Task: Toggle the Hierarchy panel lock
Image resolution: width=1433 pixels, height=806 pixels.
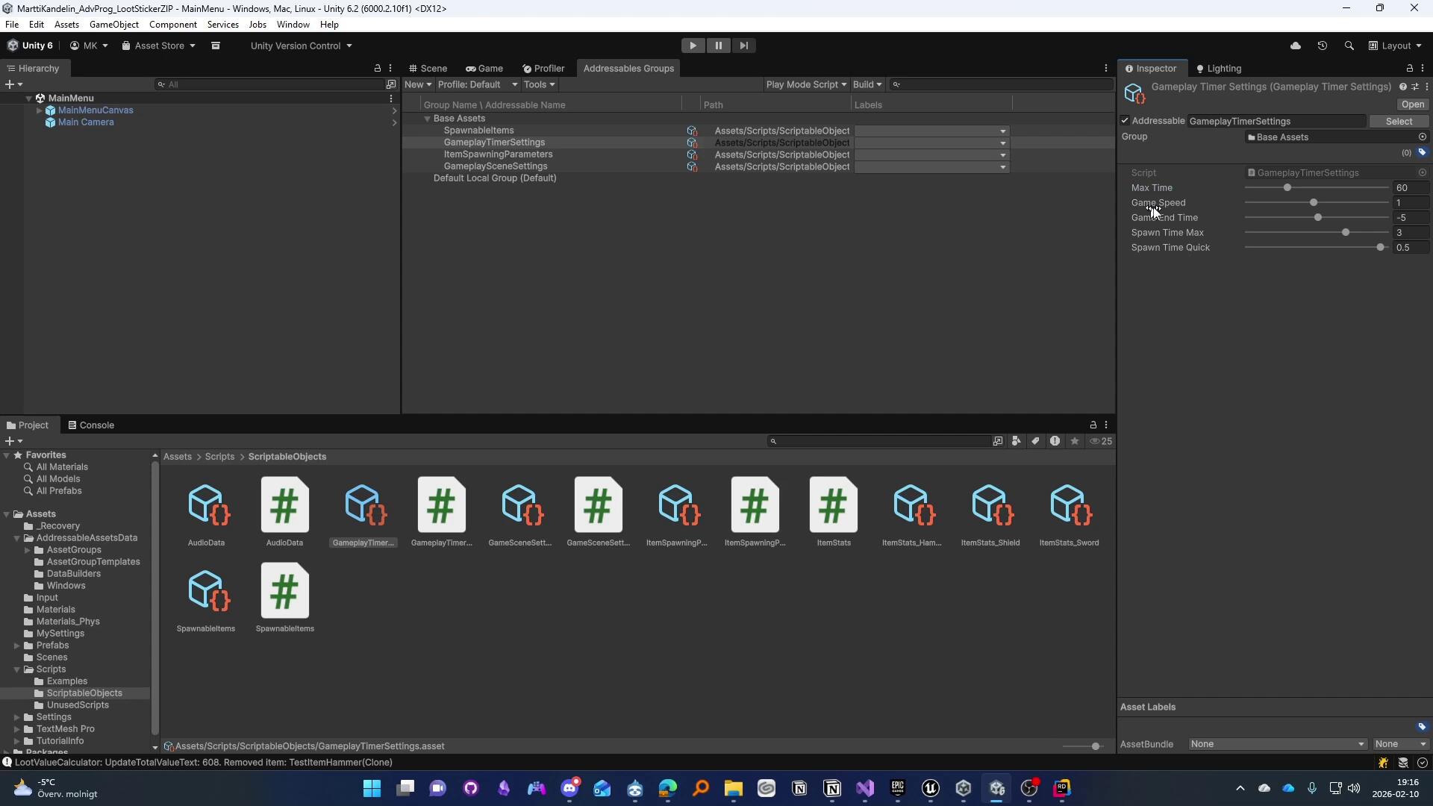Action: click(377, 69)
